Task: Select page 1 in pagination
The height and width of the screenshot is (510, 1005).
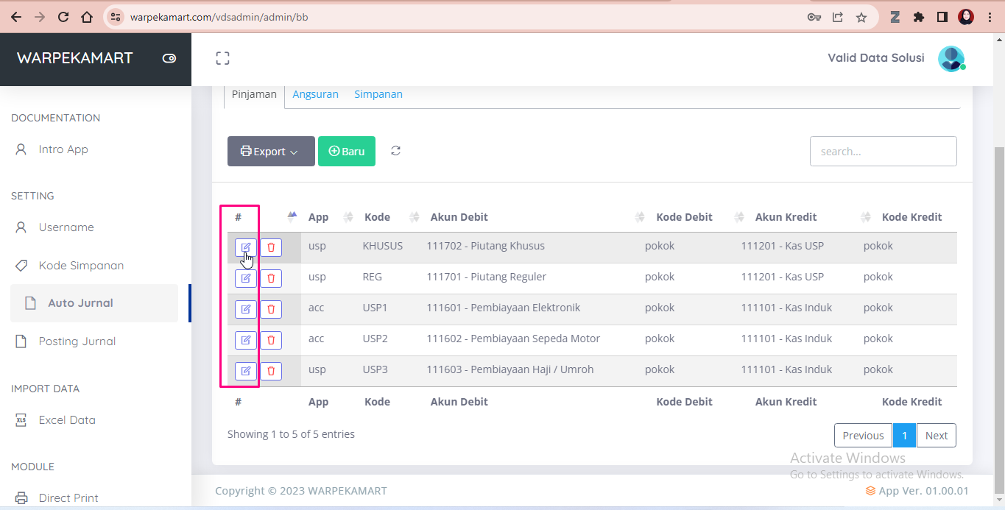Action: pyautogui.click(x=904, y=435)
